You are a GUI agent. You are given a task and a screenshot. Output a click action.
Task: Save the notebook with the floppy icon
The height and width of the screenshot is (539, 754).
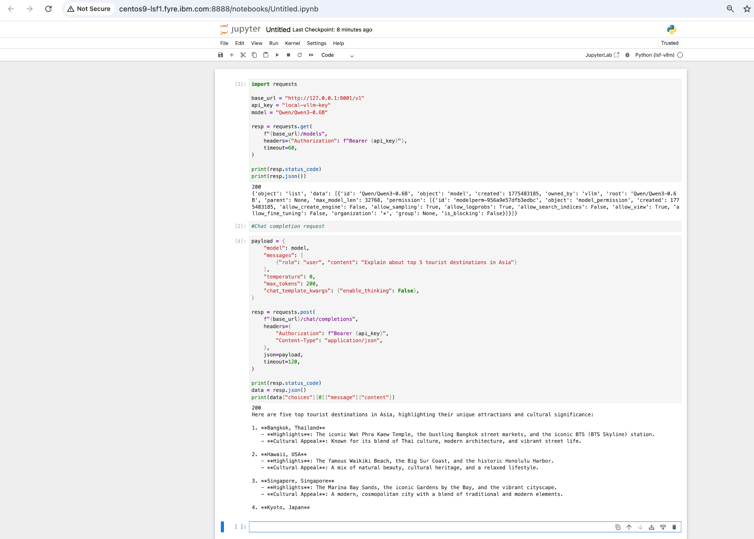click(x=220, y=55)
